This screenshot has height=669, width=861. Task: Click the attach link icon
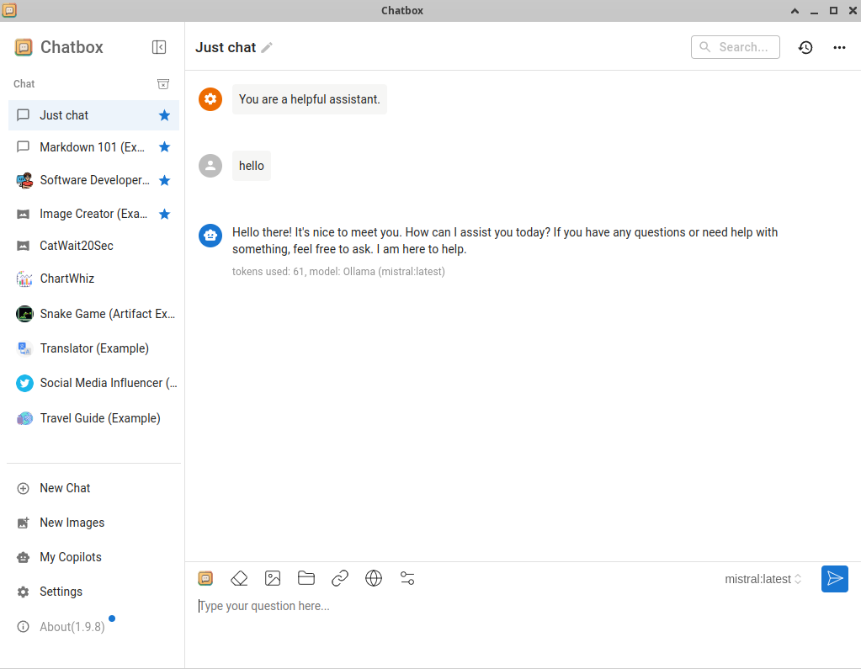(x=340, y=578)
